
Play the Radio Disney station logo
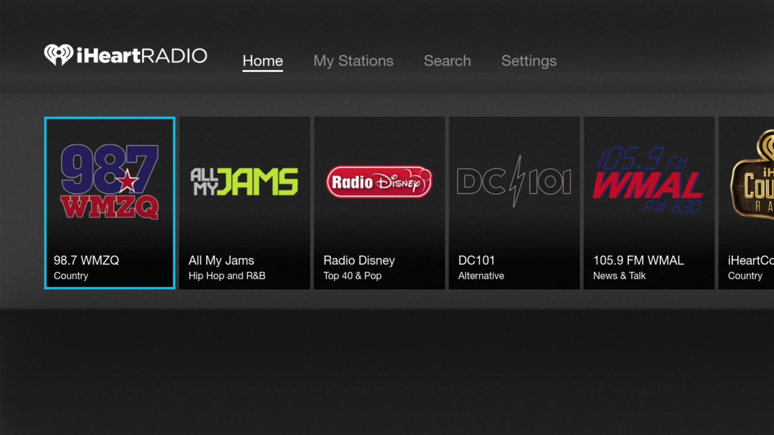(x=379, y=182)
